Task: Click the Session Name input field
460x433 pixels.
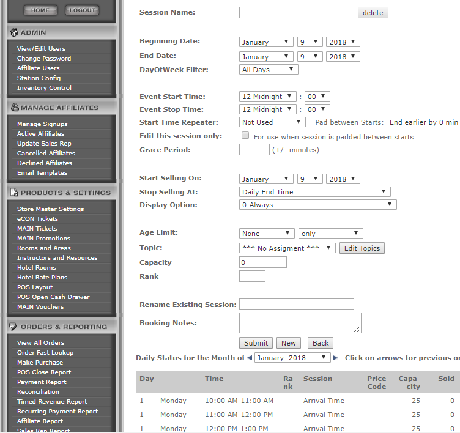Action: click(x=297, y=13)
